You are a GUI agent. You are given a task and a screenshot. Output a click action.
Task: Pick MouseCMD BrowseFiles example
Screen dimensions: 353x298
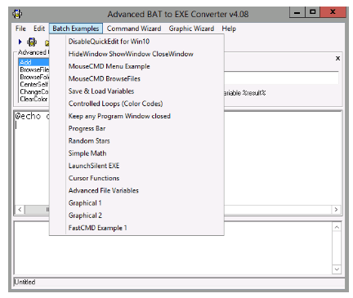136,79
